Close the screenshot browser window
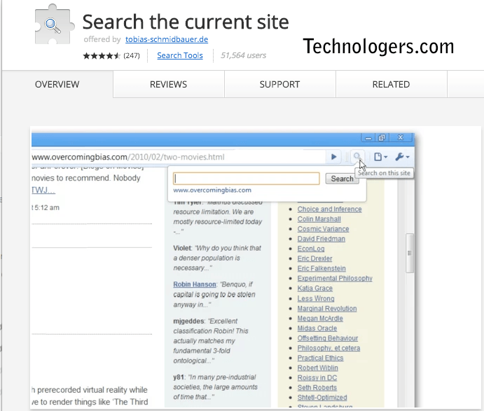The height and width of the screenshot is (411, 484). tap(401, 138)
